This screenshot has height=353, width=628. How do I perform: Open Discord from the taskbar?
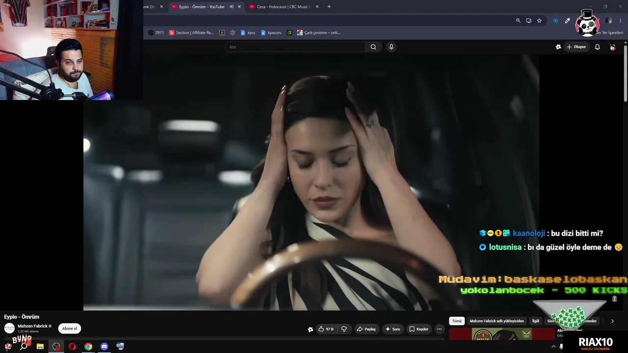[x=104, y=346]
